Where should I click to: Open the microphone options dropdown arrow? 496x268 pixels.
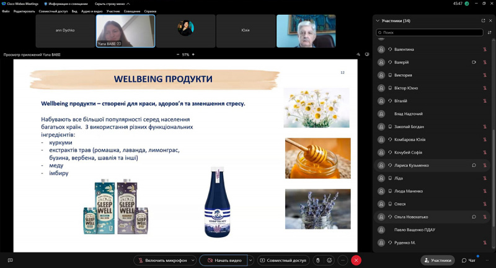pyautogui.click(x=193, y=260)
